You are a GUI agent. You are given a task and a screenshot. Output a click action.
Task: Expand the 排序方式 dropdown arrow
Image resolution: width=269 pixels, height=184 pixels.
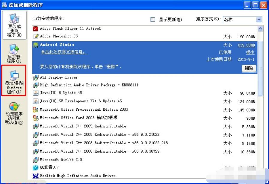(259, 19)
